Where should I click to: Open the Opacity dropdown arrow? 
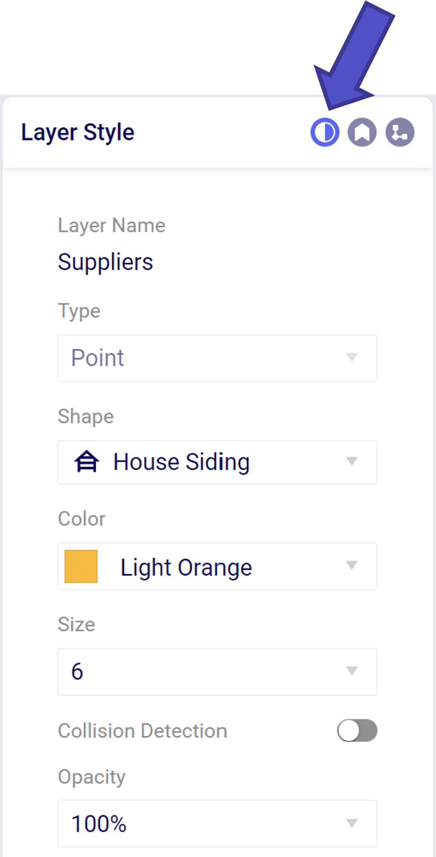(x=352, y=823)
